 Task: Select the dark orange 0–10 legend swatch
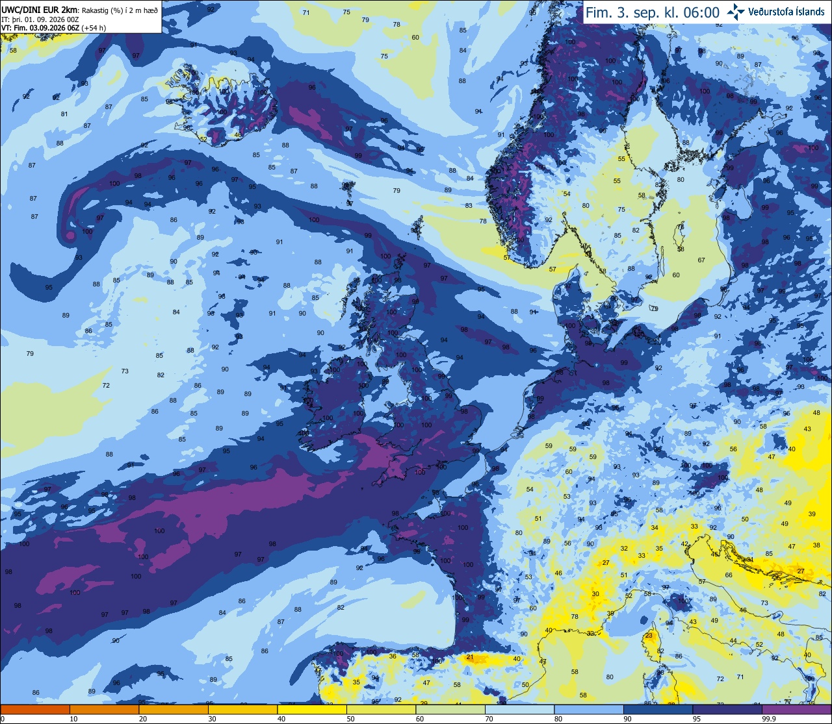point(35,709)
